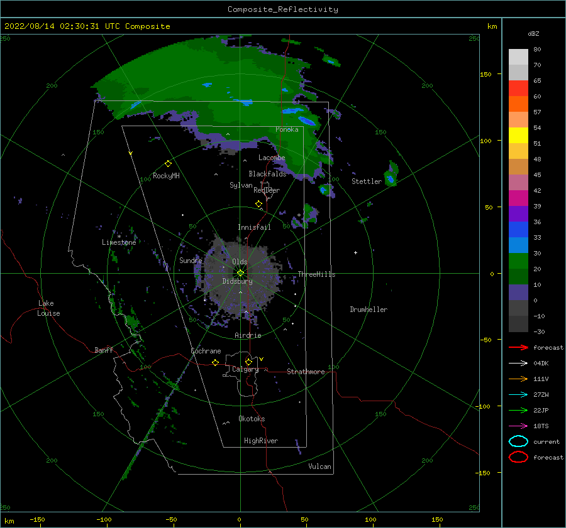Click the Drumheller label
Image resolution: width=566 pixels, height=528 pixels.
[x=369, y=310]
